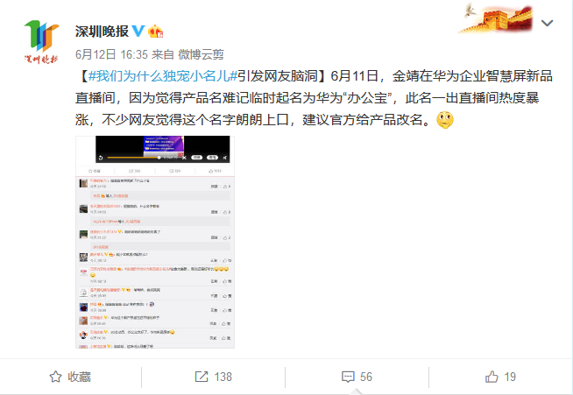Click the X icon in thumbnail video bar

click(184, 158)
